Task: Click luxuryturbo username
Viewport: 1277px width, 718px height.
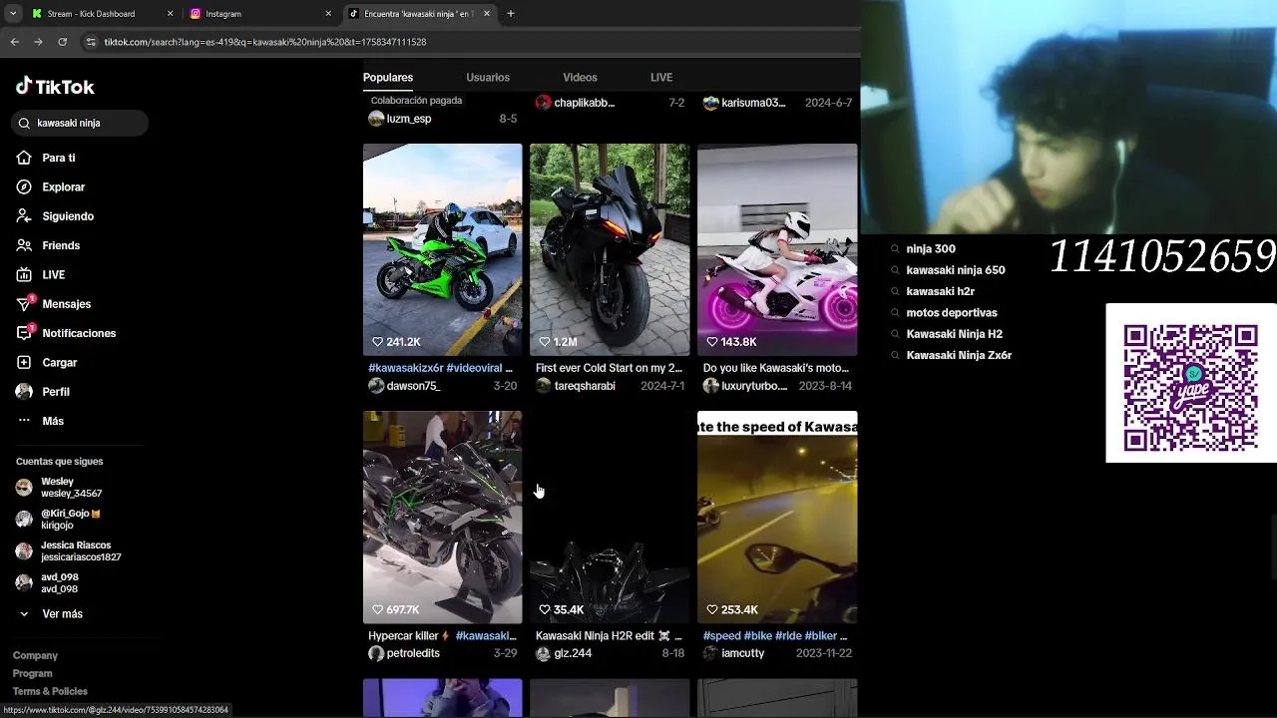Action: [x=754, y=386]
